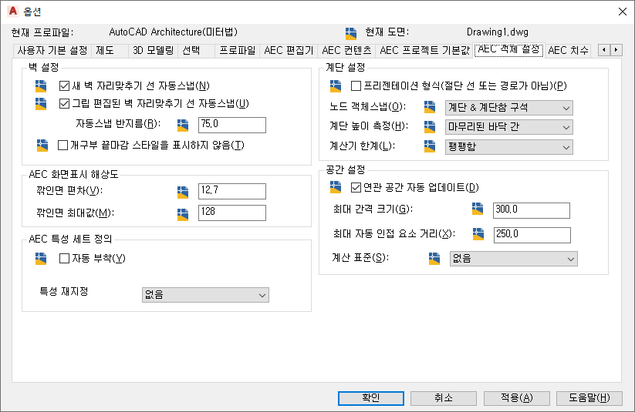Image resolution: width=635 pixels, height=412 pixels.
Task: Disable 연관 공간 자동 업데이트 checkbox
Action: [x=356, y=187]
